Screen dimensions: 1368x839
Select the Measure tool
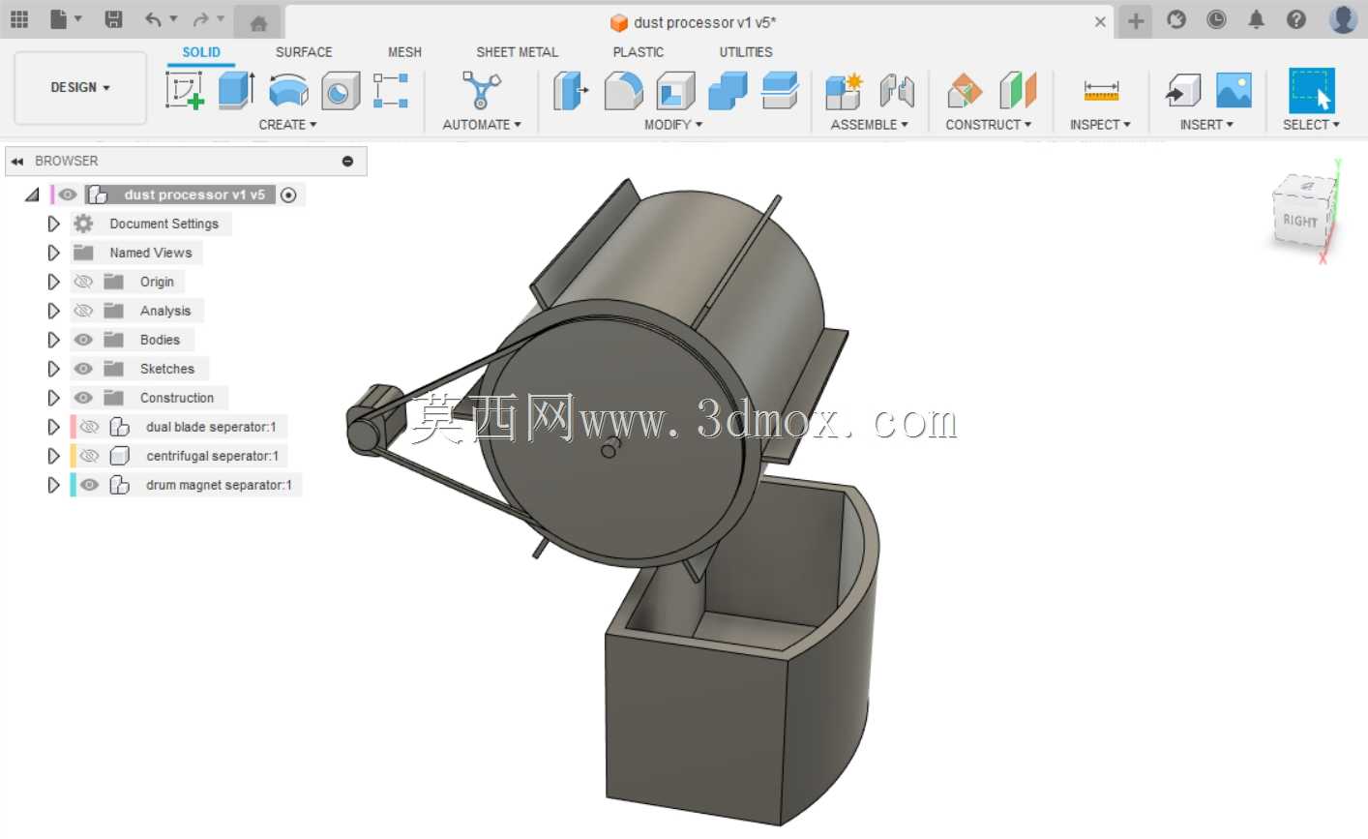tap(1101, 91)
